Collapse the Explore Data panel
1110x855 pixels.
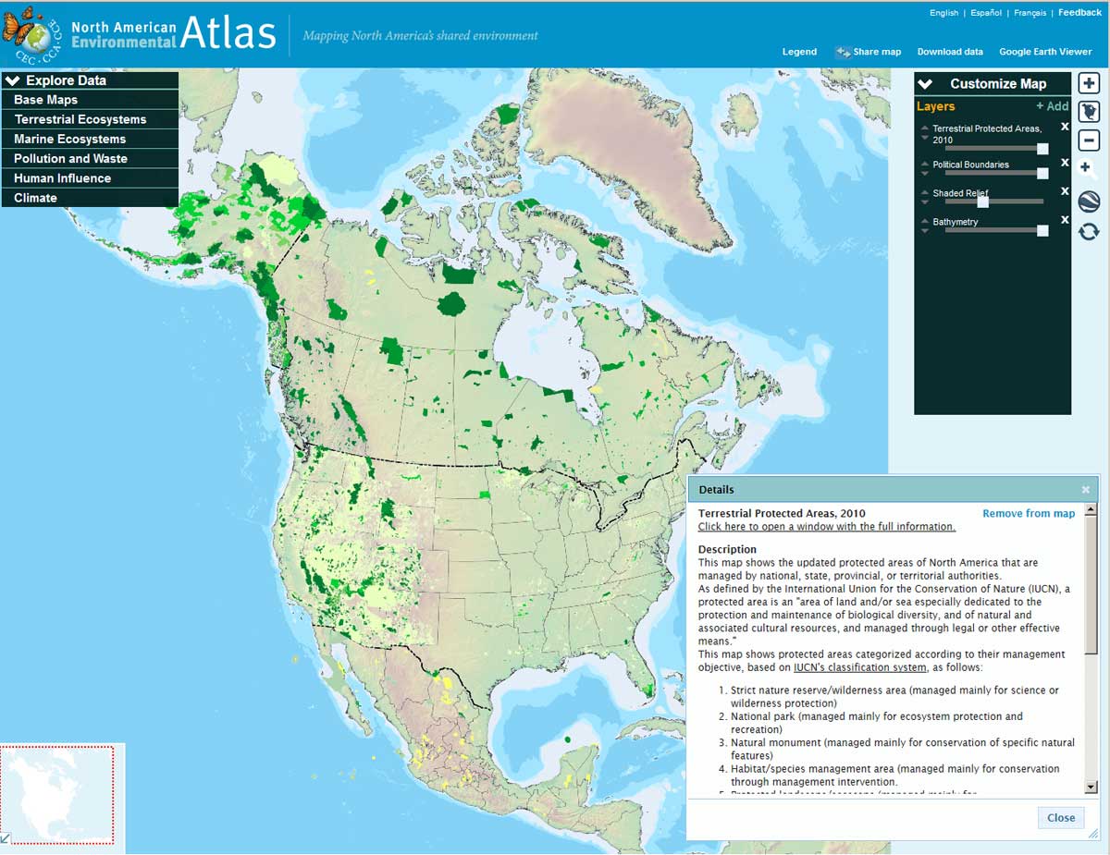pos(12,80)
